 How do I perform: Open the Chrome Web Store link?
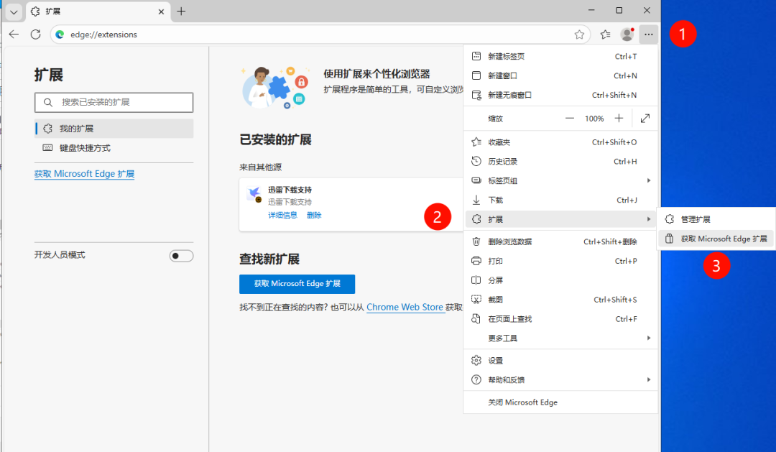405,307
